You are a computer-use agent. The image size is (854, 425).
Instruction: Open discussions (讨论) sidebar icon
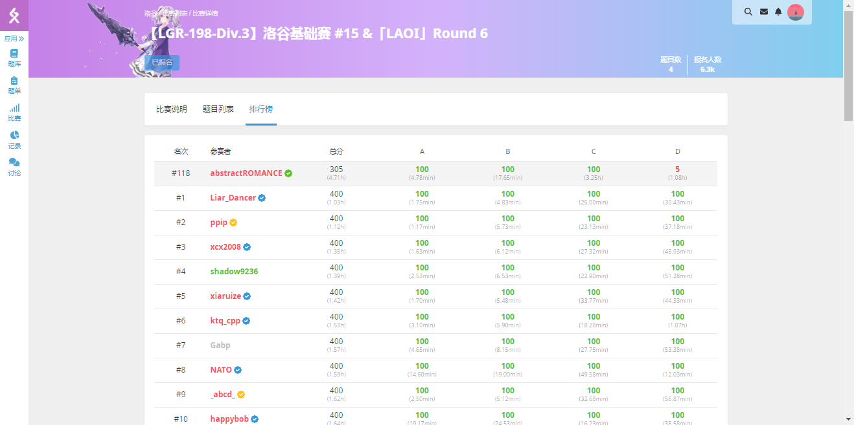coord(14,167)
